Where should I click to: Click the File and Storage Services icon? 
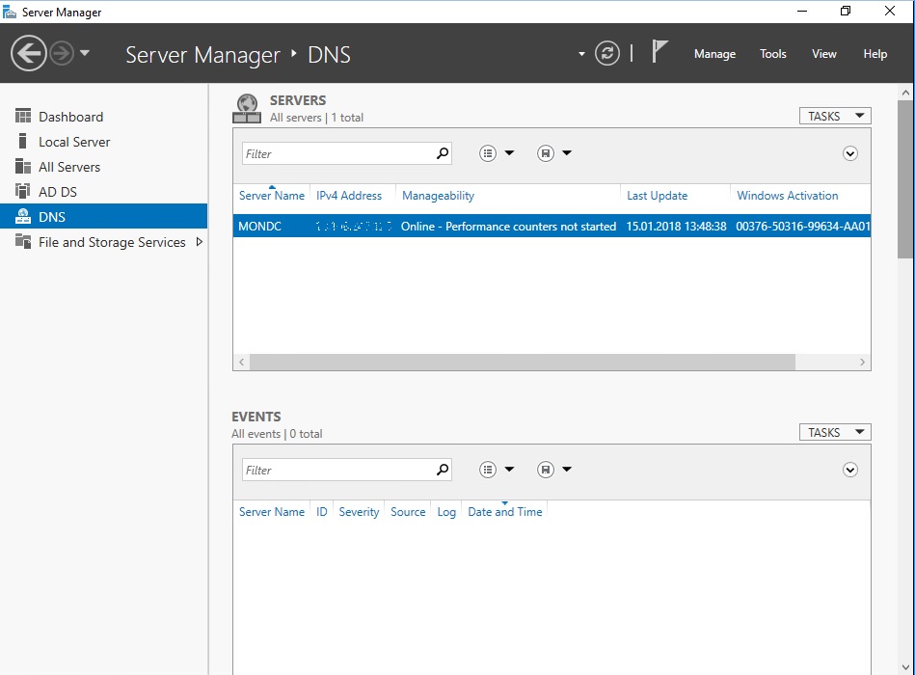(23, 241)
